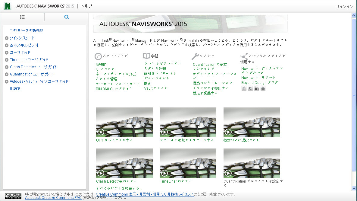Click the Autodesk Navisworks 2015 banner image
357x201 pixels.
pos(190,24)
